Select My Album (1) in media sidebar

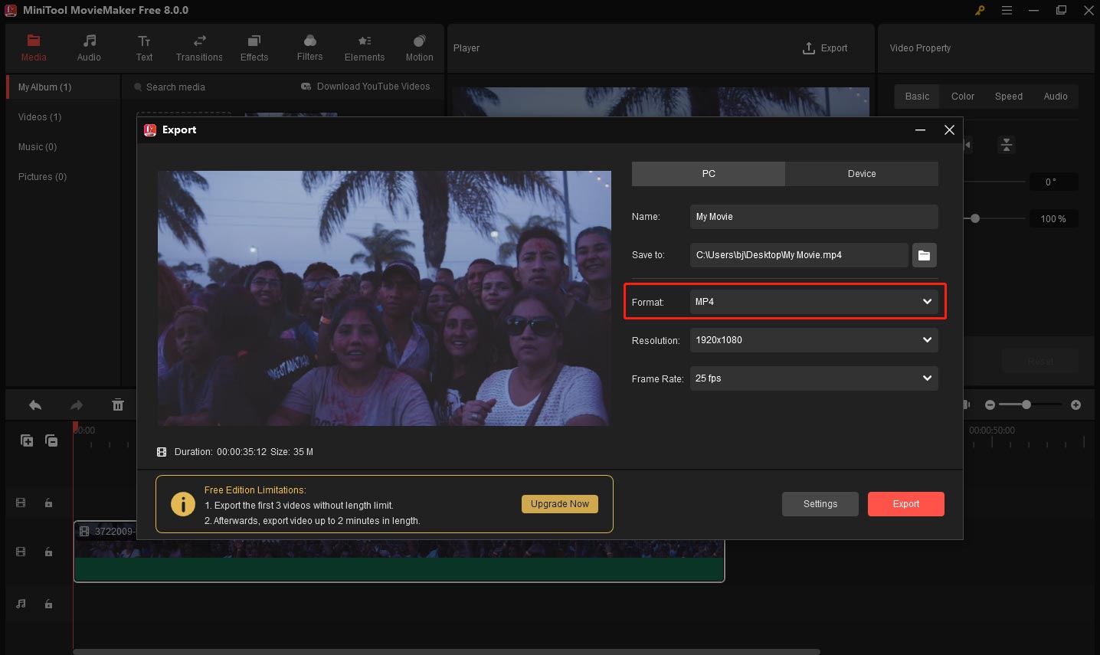(63, 87)
